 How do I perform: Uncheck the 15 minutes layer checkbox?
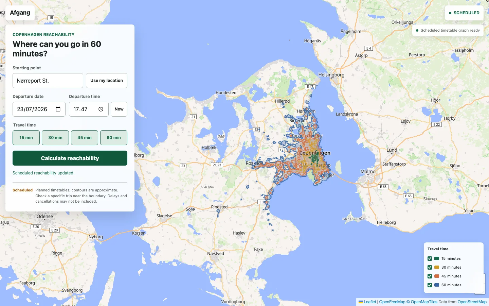tap(430, 258)
